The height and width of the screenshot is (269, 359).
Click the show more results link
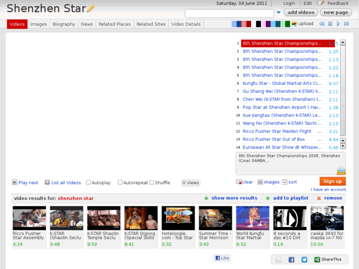pos(234,198)
